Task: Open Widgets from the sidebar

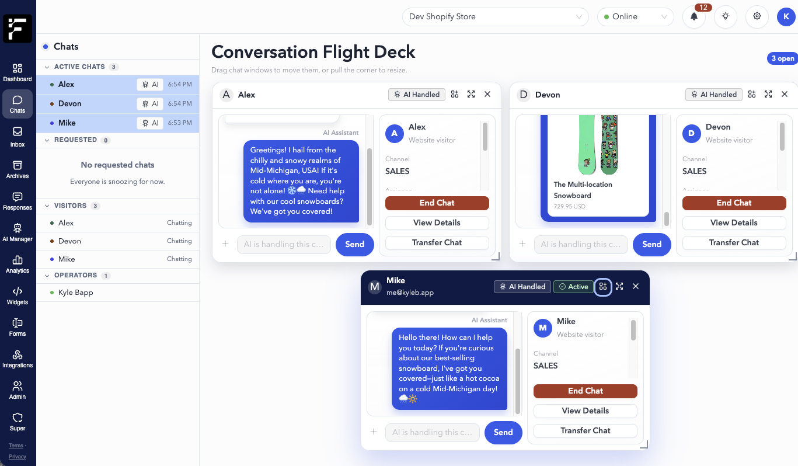Action: point(18,295)
